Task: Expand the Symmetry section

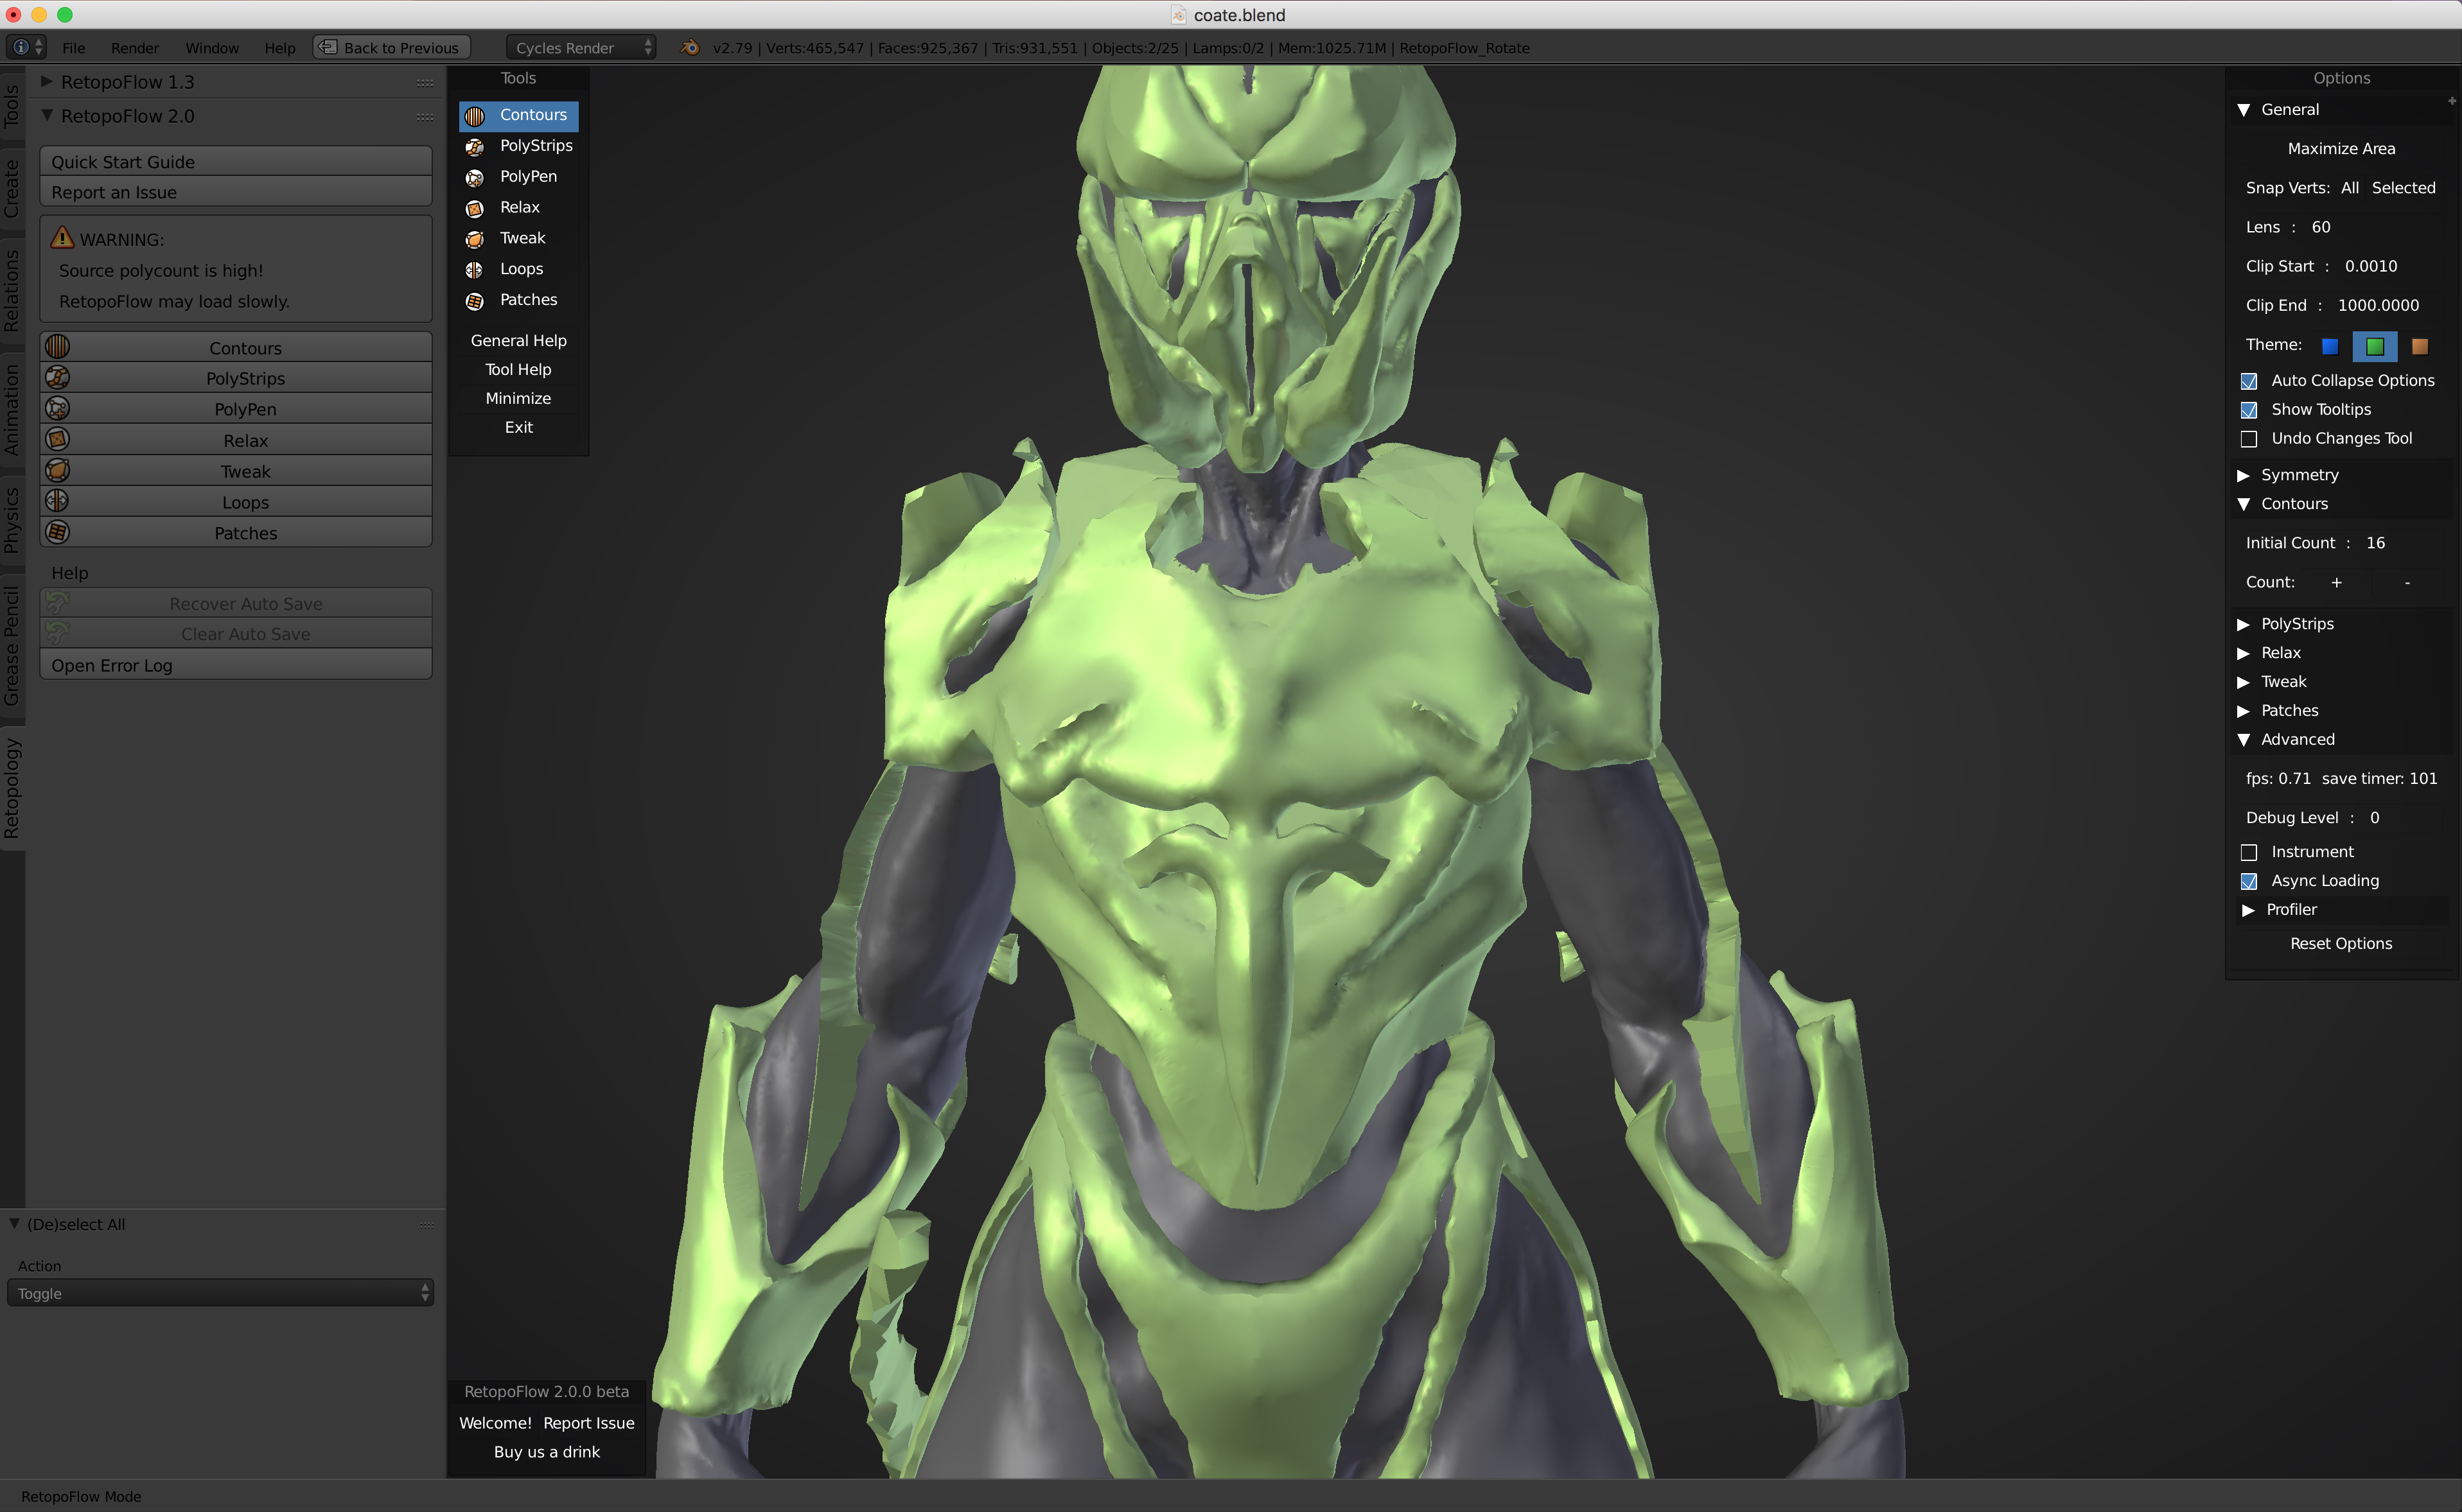Action: (x=2245, y=475)
